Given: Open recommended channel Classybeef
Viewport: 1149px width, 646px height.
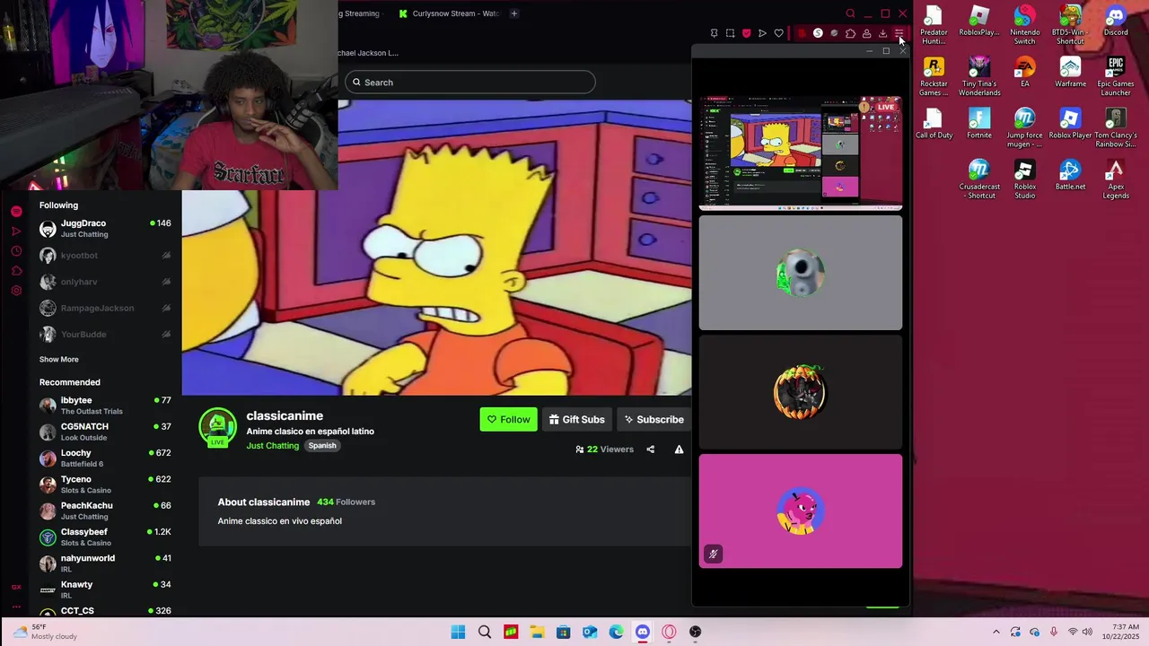Looking at the screenshot, I should (x=106, y=537).
